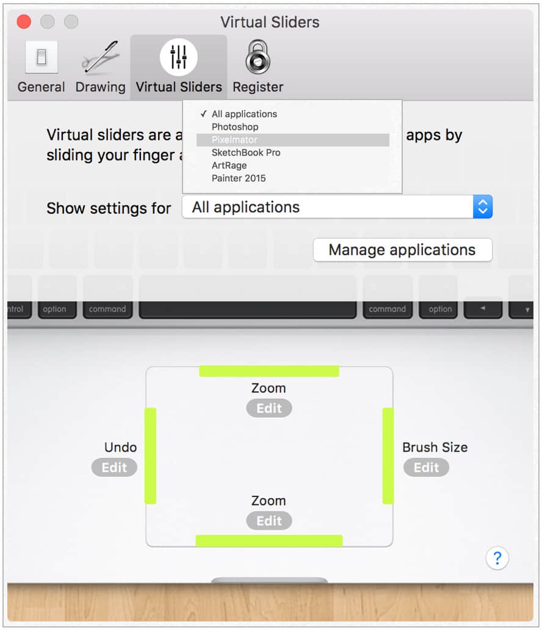542x630 pixels.
Task: Click the Manage applications button
Action: (402, 250)
